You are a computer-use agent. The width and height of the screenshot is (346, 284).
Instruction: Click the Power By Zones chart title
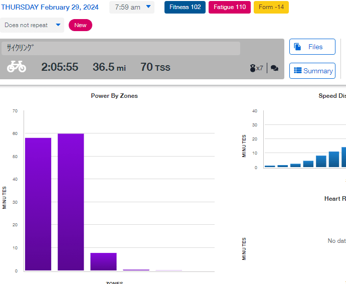pos(114,96)
